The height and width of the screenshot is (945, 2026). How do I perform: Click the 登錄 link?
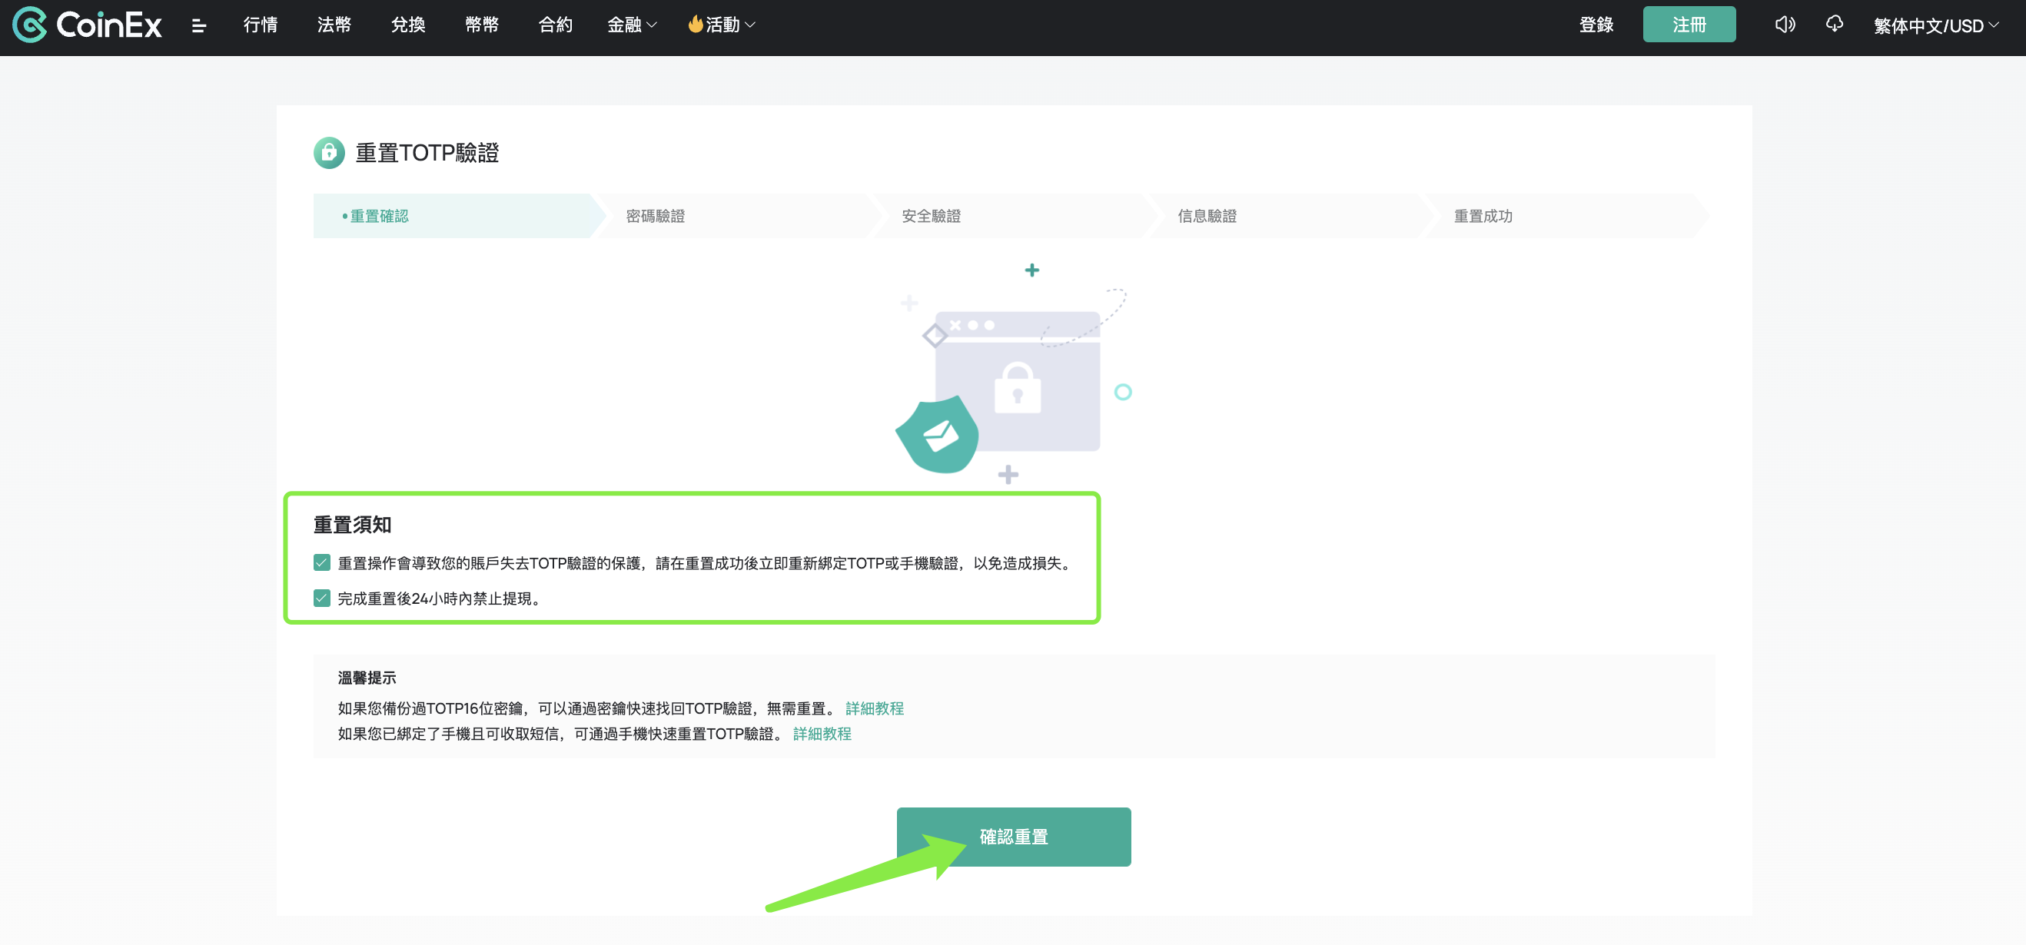tap(1596, 25)
